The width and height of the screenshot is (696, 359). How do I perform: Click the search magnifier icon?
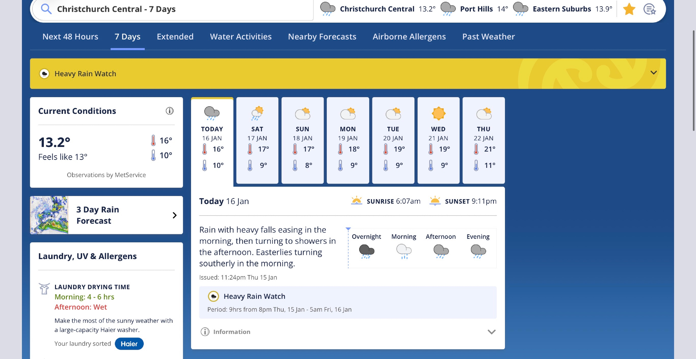(46, 9)
